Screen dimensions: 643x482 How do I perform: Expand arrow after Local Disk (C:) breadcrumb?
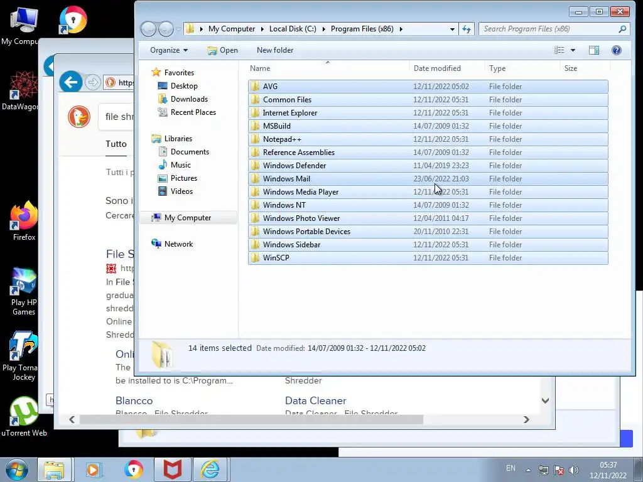point(323,29)
